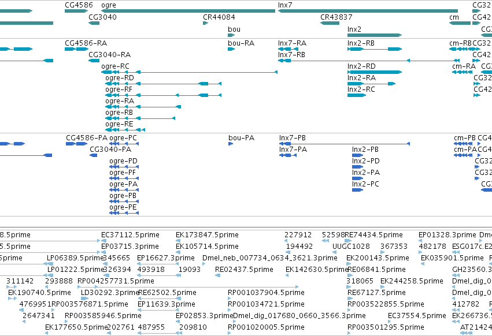Click transcript Inx7-RB
This screenshot has width=492, height=336.
[x=369, y=61]
